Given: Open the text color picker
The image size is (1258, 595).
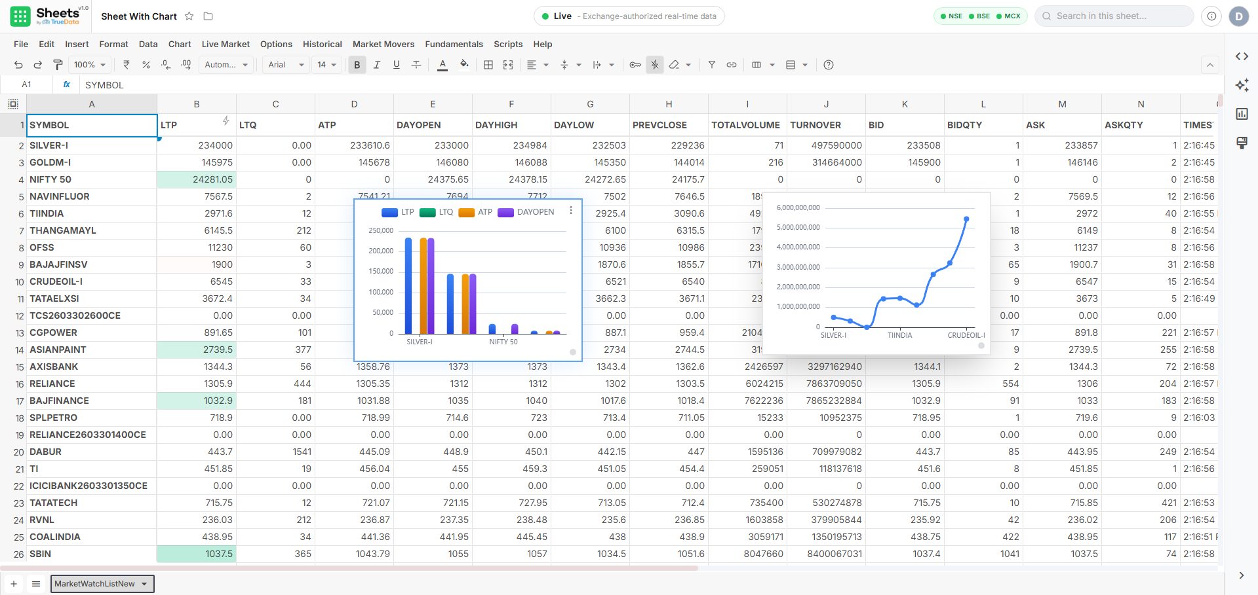Looking at the screenshot, I should pyautogui.click(x=442, y=65).
